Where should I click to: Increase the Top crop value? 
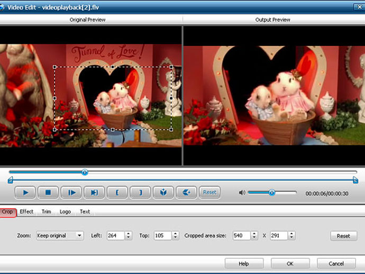[x=176, y=233]
